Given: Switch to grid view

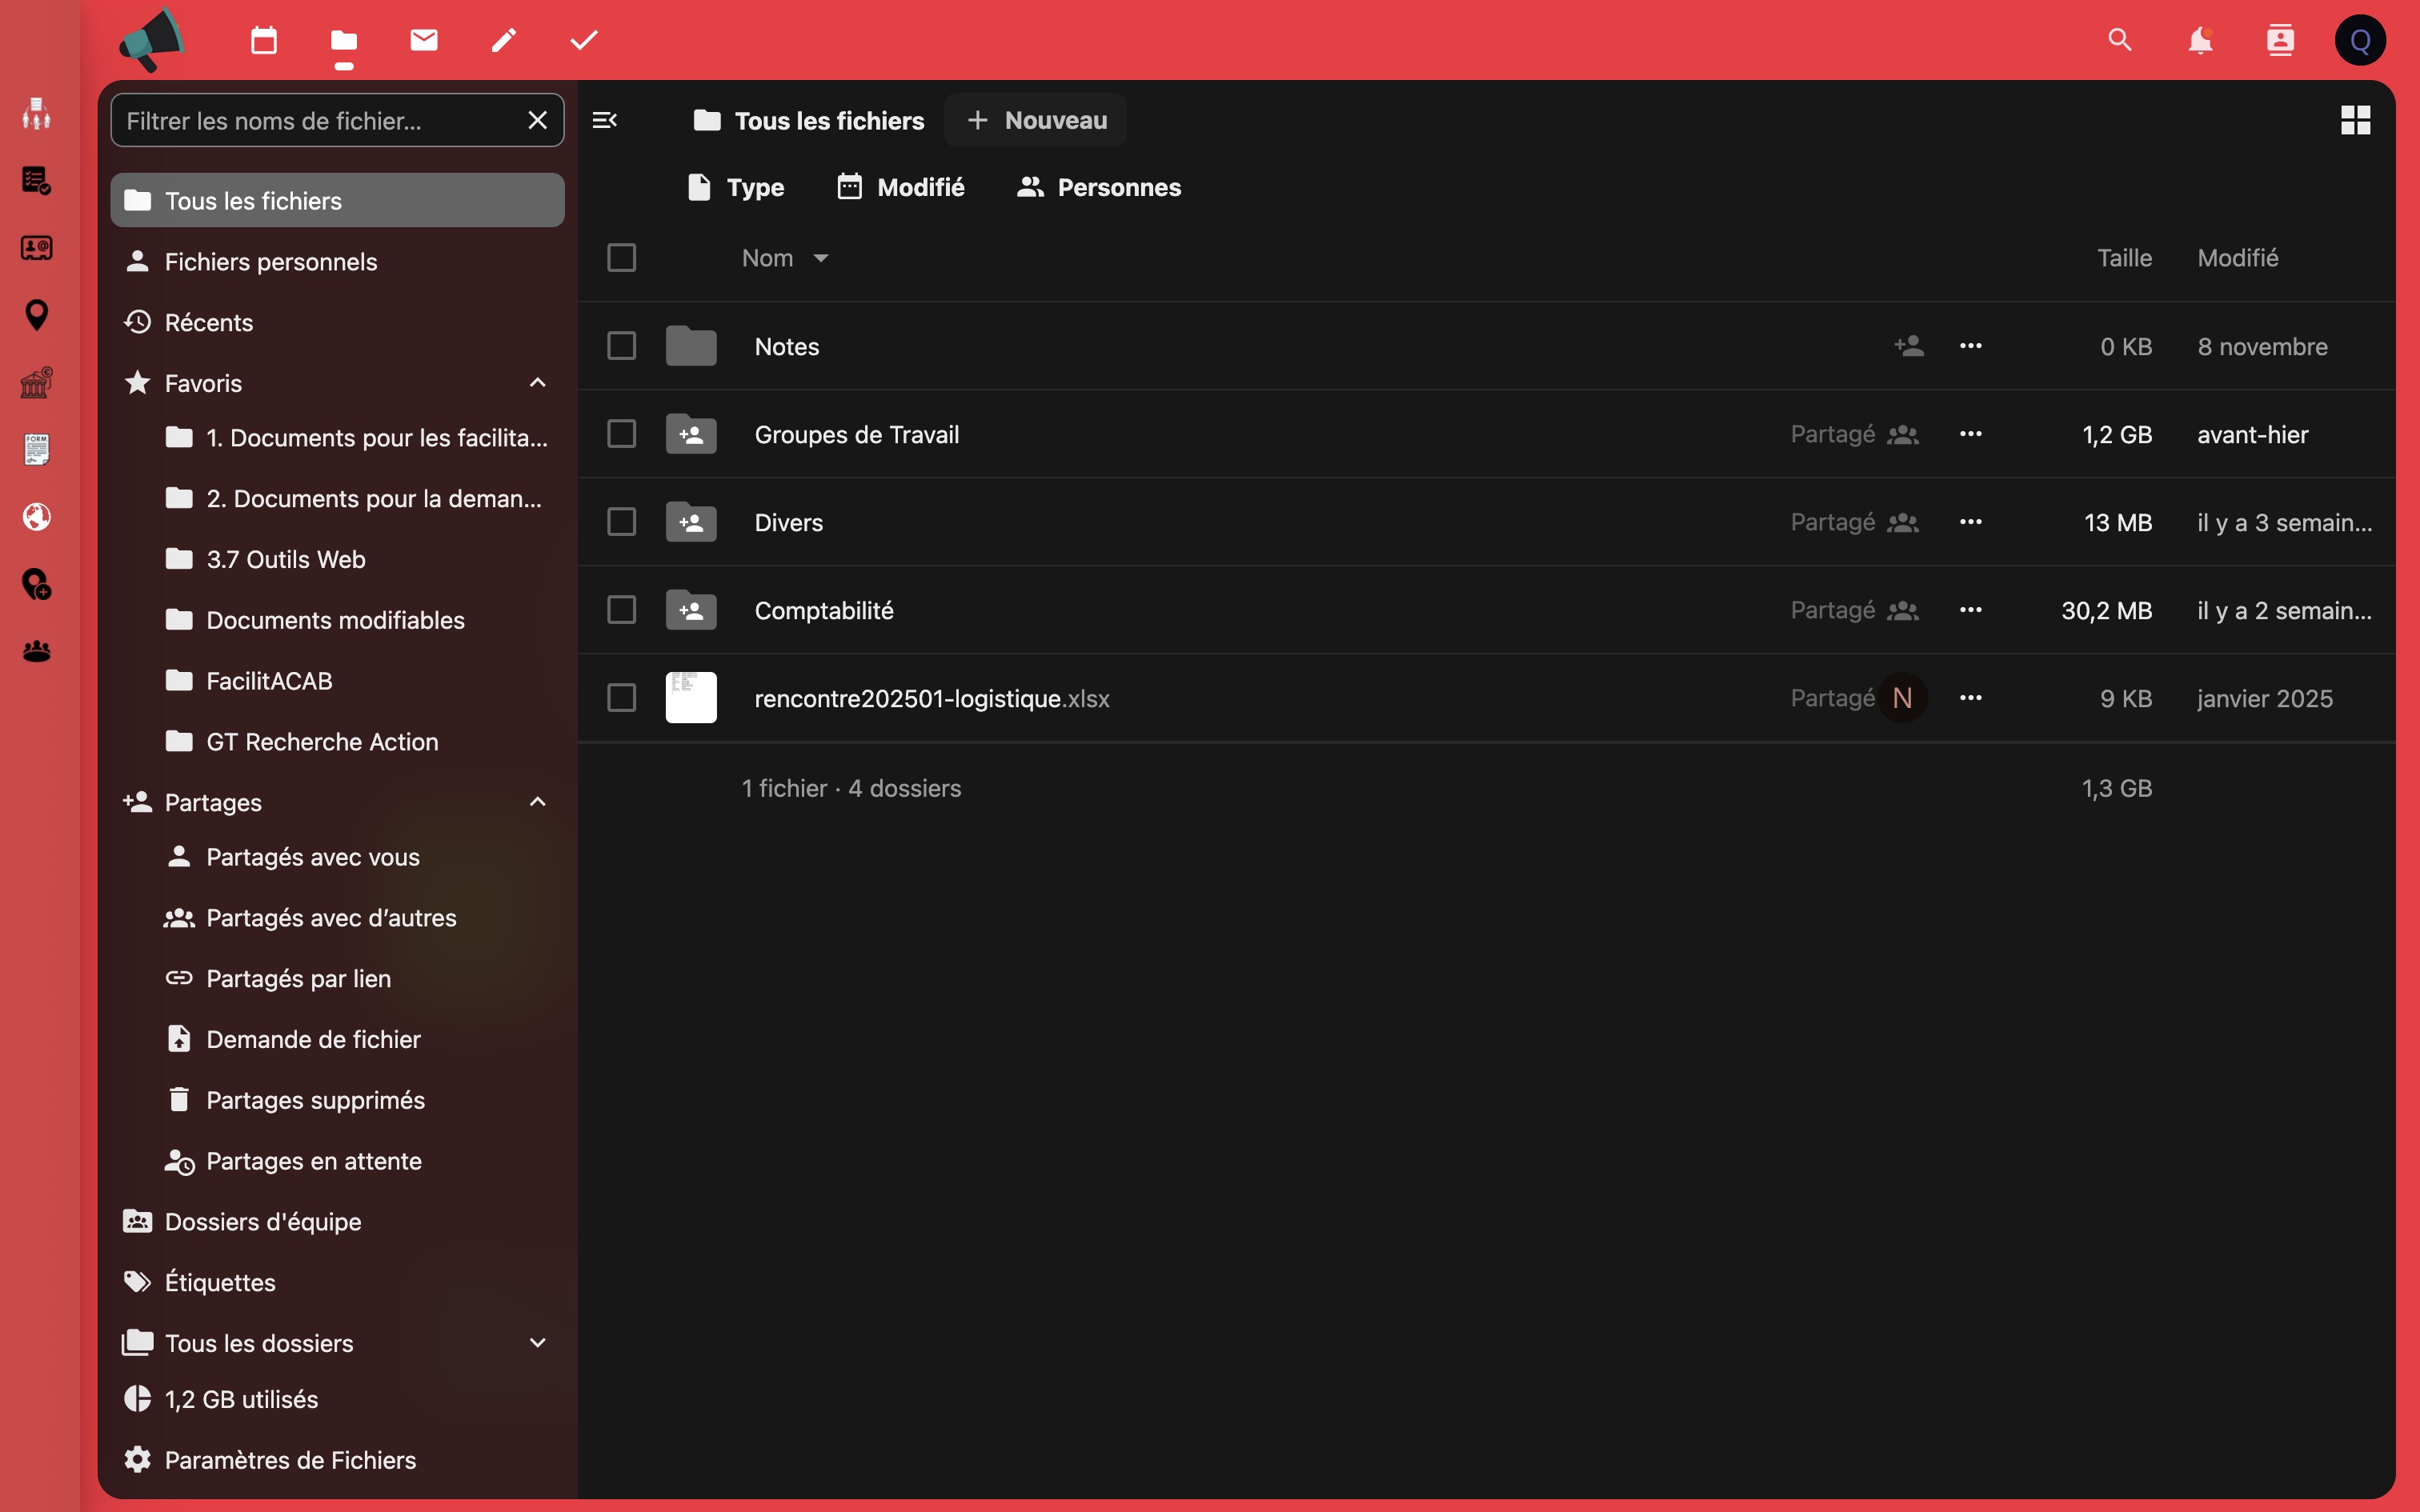Looking at the screenshot, I should (2355, 121).
